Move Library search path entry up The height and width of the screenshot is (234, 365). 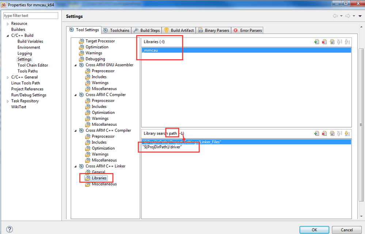(339, 133)
